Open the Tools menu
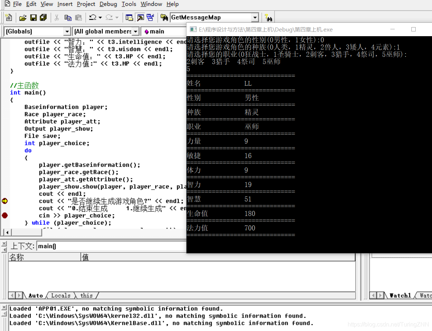This screenshot has width=432, height=331. pos(129,4)
